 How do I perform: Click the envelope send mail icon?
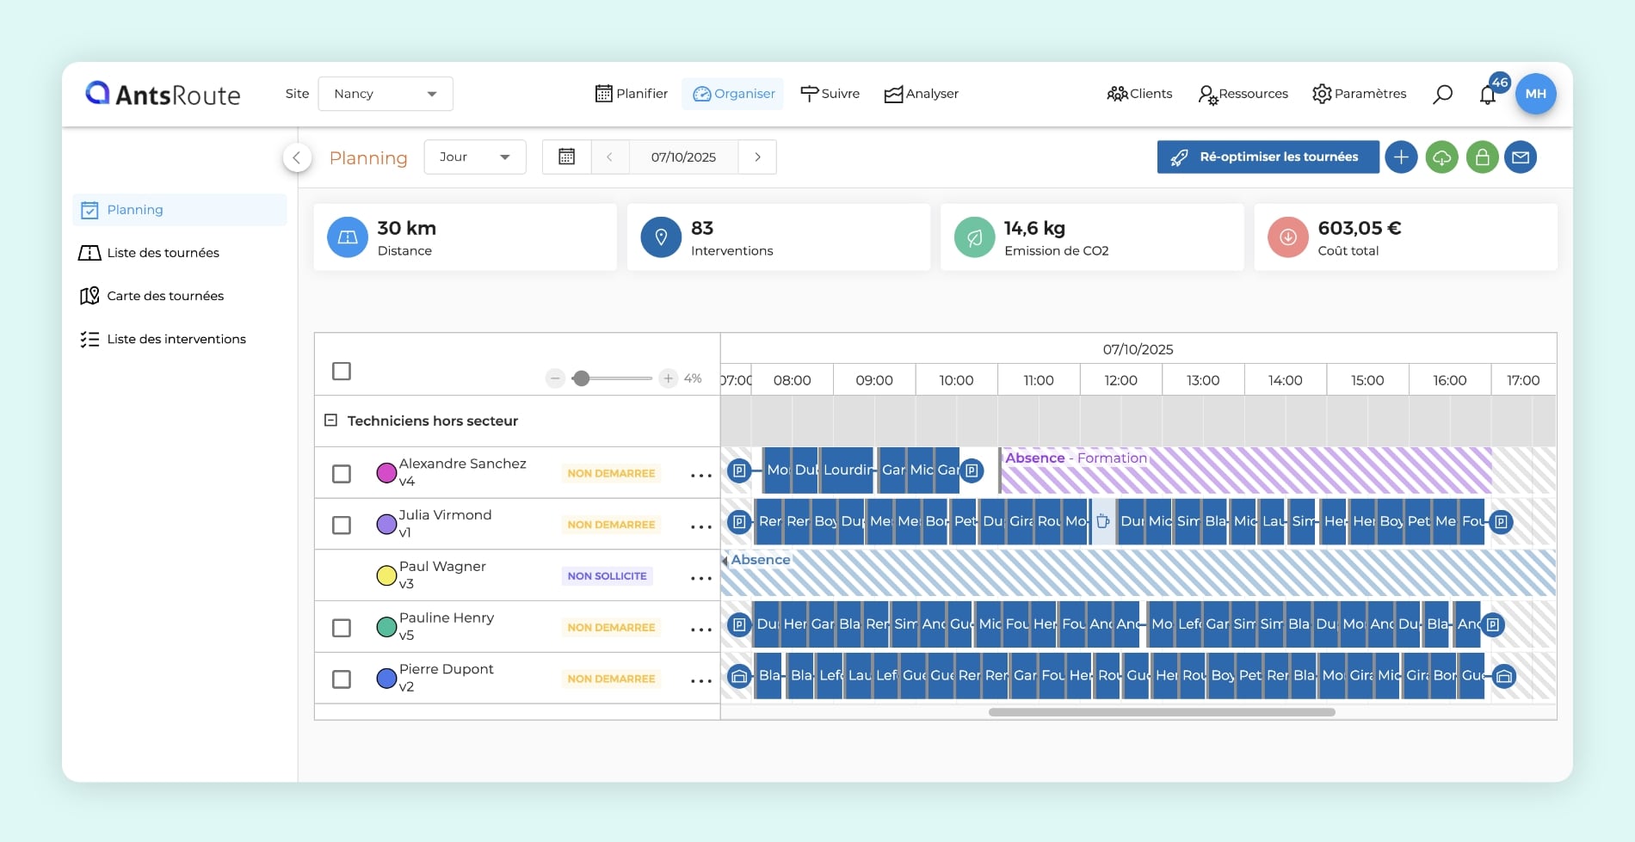pyautogui.click(x=1521, y=157)
